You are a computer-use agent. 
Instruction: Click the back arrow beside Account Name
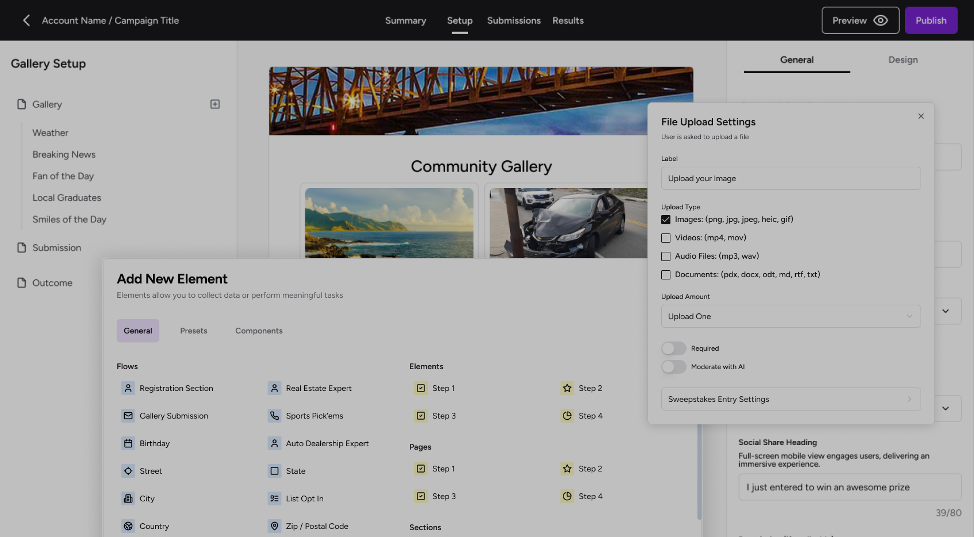pos(26,21)
